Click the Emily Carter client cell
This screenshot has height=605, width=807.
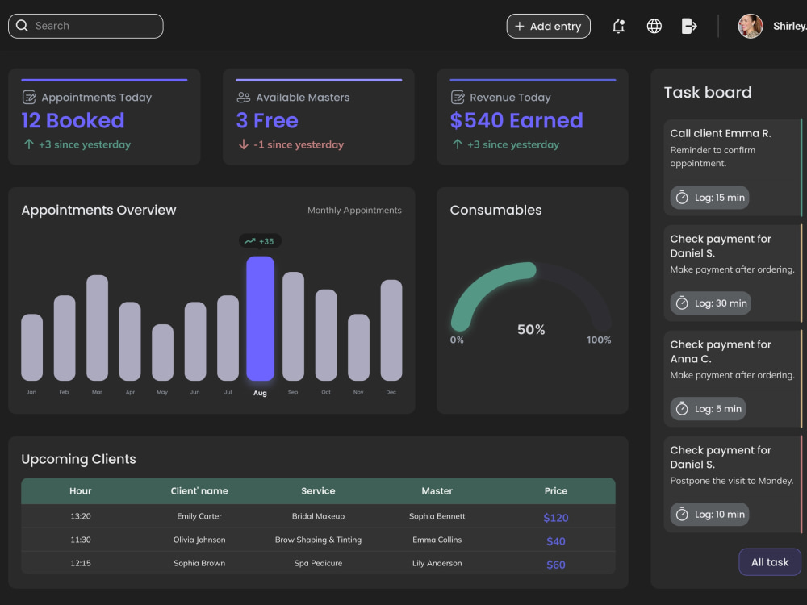(199, 516)
